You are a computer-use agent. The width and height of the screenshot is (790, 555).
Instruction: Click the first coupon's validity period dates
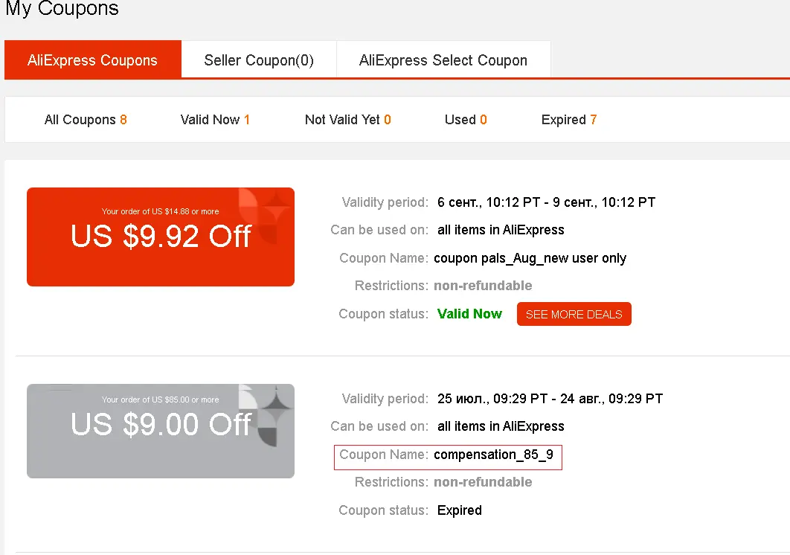pos(546,202)
